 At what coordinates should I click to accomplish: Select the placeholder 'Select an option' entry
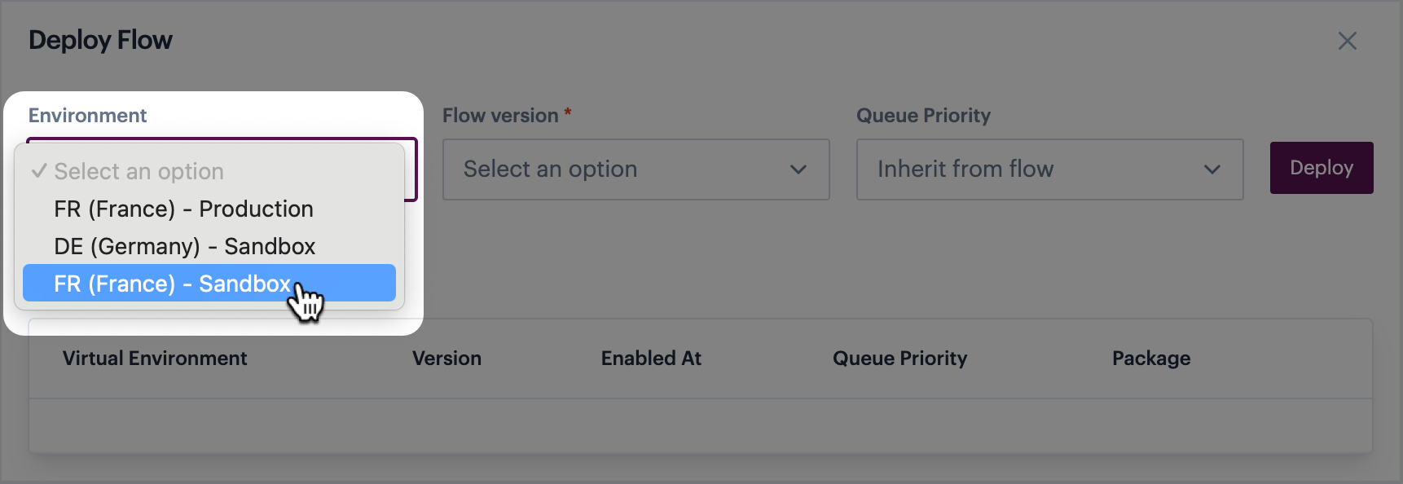pos(209,171)
